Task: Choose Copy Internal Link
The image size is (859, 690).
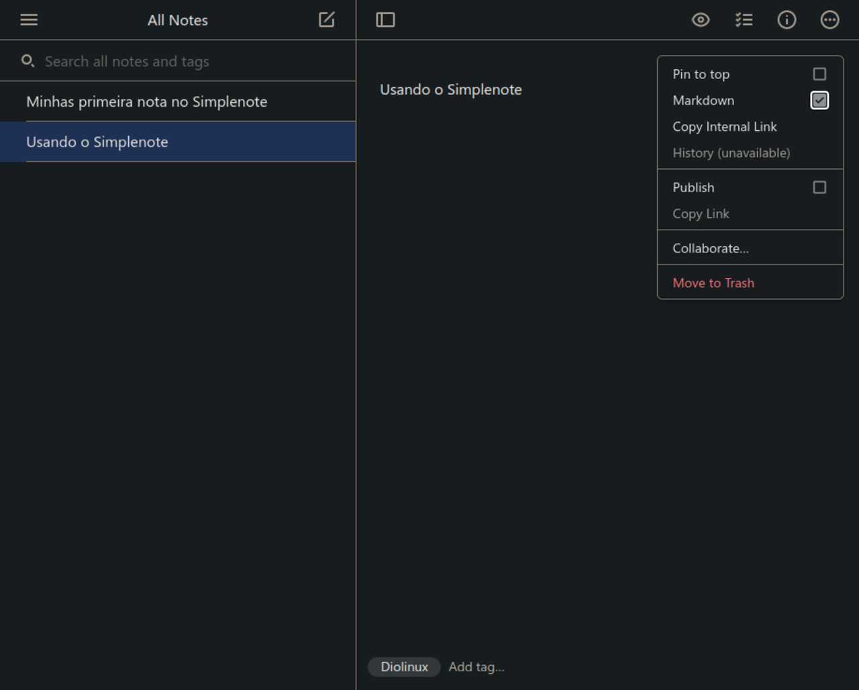Action: tap(725, 127)
